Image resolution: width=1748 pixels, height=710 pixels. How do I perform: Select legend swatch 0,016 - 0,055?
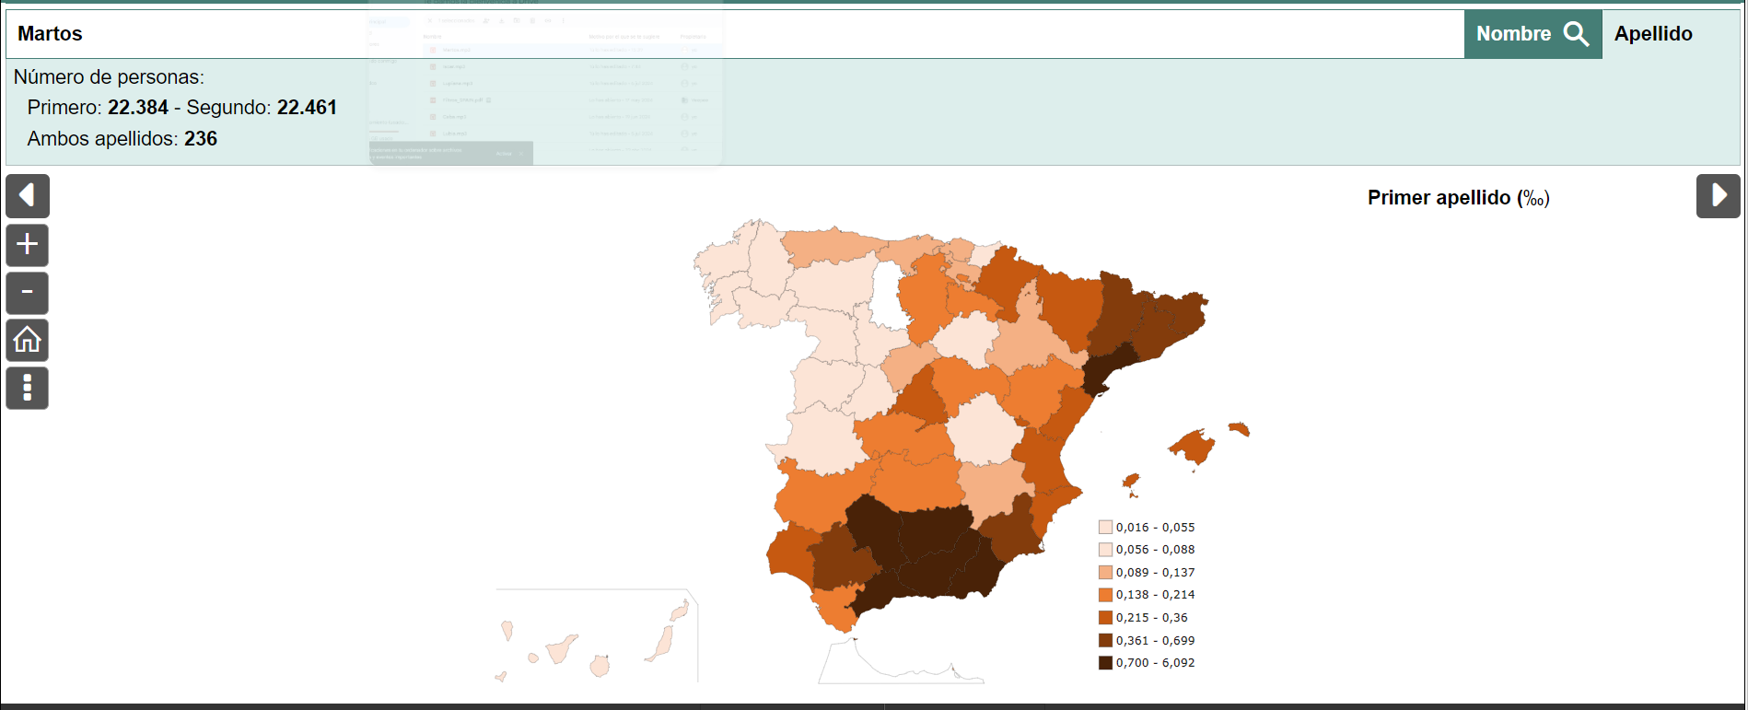[1105, 528]
